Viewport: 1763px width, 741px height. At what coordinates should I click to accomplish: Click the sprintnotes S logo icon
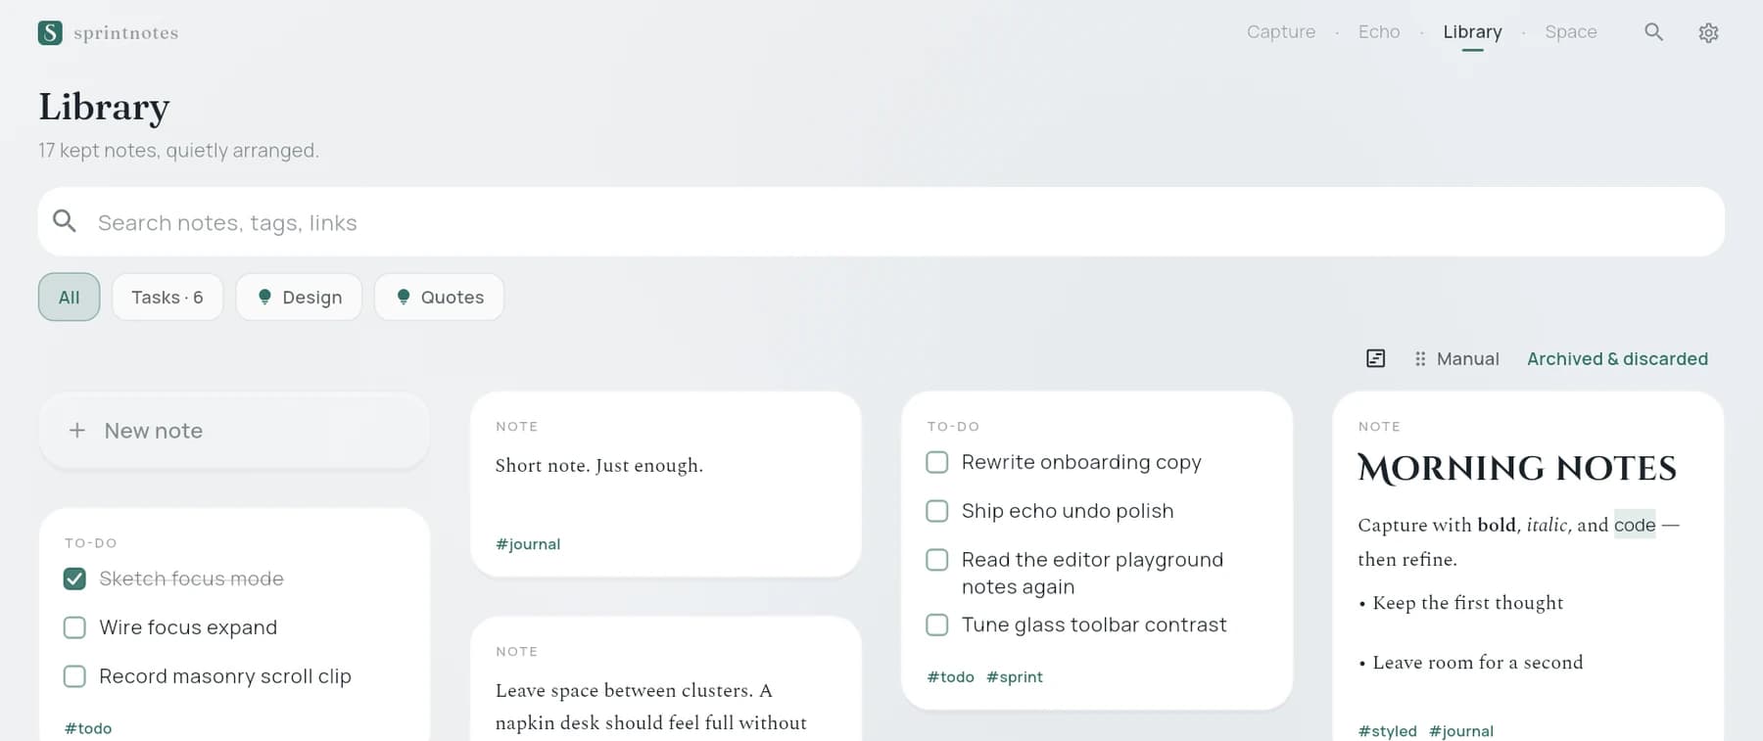point(50,32)
